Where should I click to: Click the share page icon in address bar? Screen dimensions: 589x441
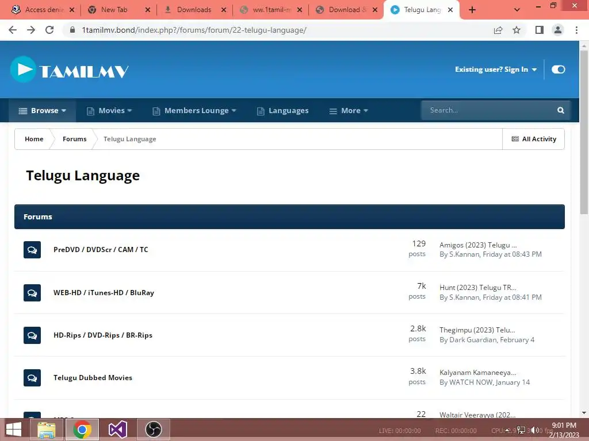(498, 30)
